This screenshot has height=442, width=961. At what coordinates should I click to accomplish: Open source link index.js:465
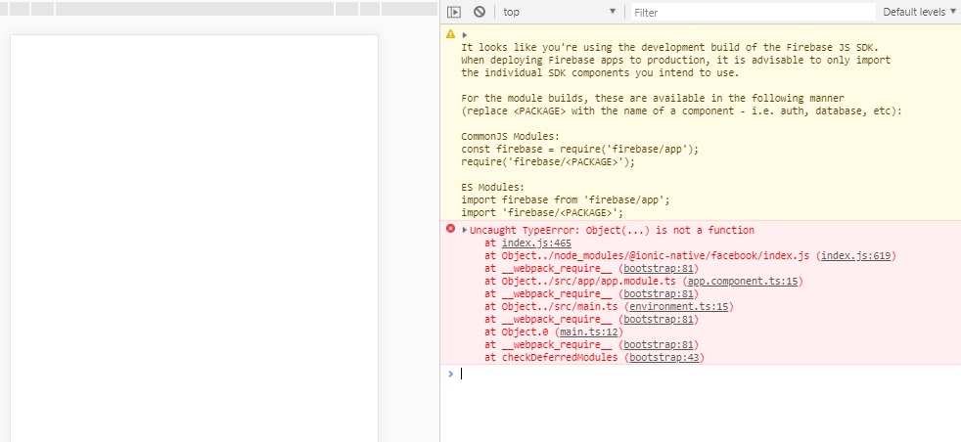point(536,243)
